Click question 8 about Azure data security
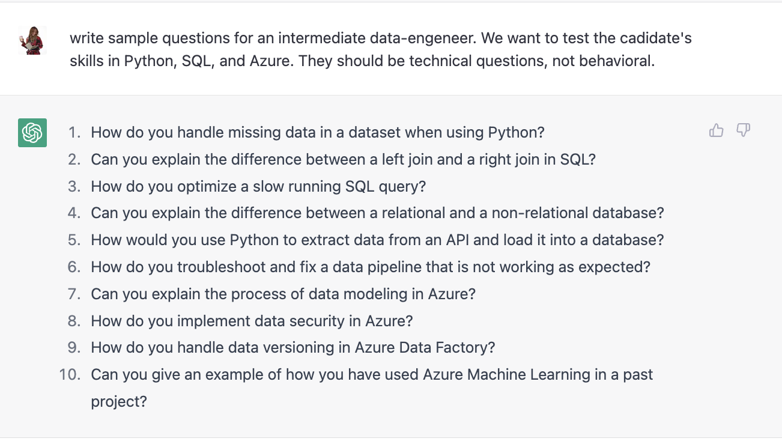Screen dimensions: 782x441 tap(252, 321)
